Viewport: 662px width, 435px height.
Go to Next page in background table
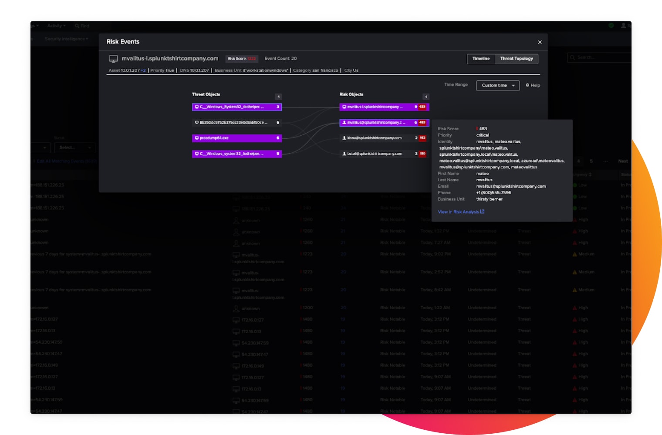click(x=623, y=161)
